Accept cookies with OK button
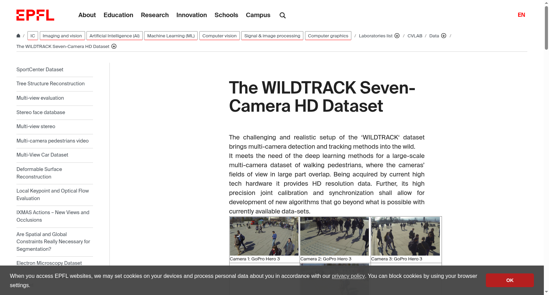Image resolution: width=549 pixels, height=295 pixels. 510,280
